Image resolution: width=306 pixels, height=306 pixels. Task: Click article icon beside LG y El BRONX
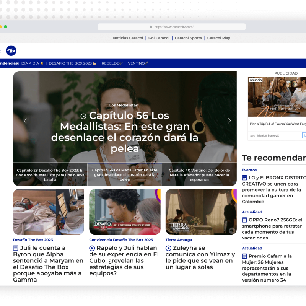click(244, 178)
